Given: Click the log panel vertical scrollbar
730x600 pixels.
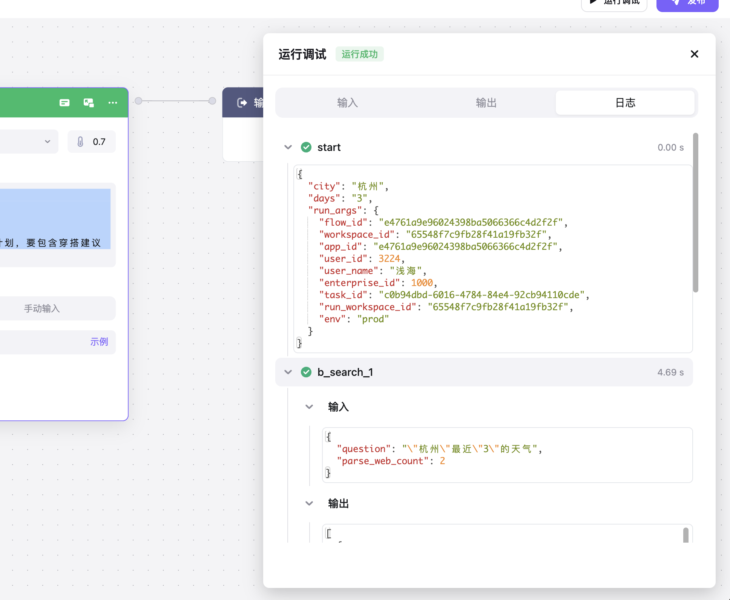Looking at the screenshot, I should click(x=696, y=212).
